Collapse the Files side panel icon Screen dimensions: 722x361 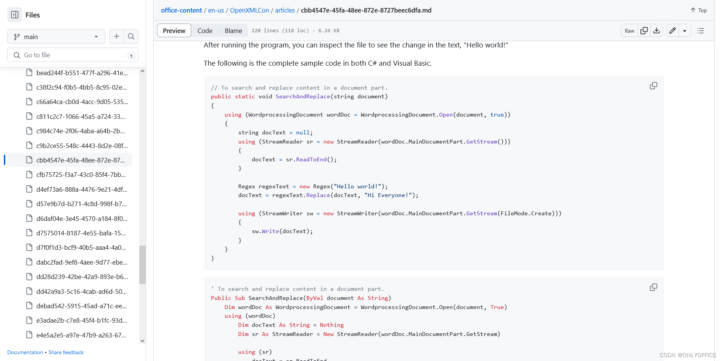[15, 15]
